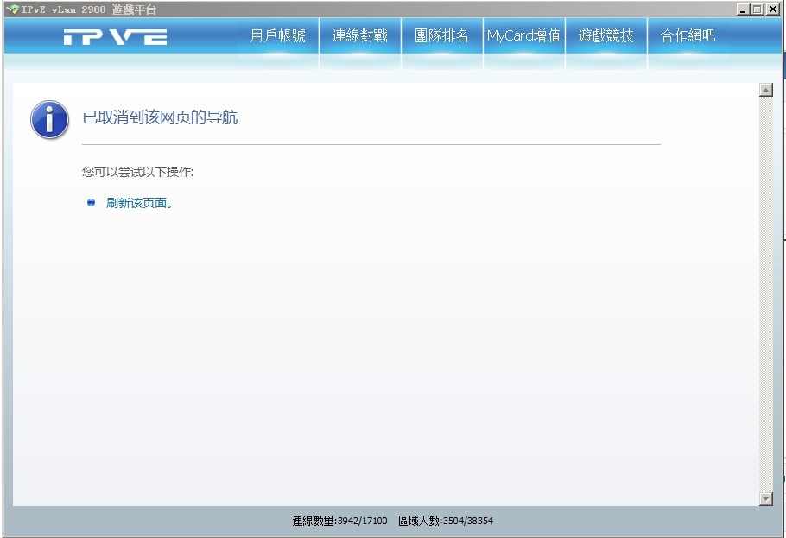
Task: Click the IPvE app icon in title bar
Action: tap(12, 9)
